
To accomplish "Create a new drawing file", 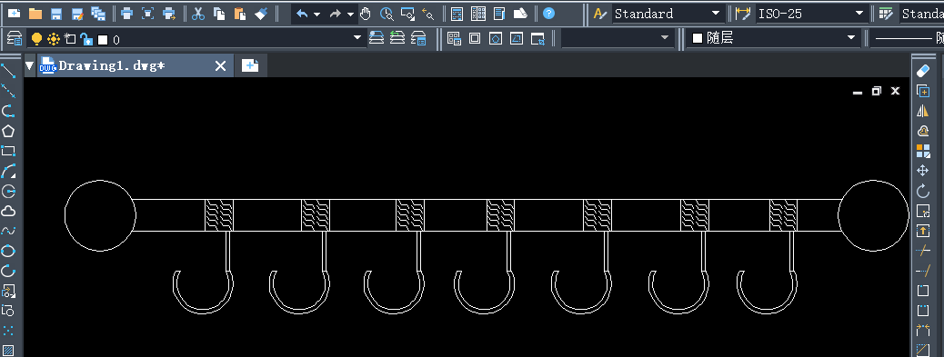I will (x=14, y=14).
